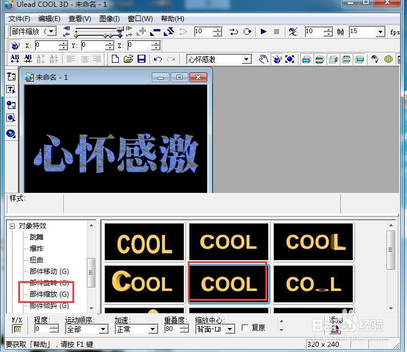This screenshot has width=407, height=352.
Task: Click the remove keyframe minus icon
Action: [155, 31]
